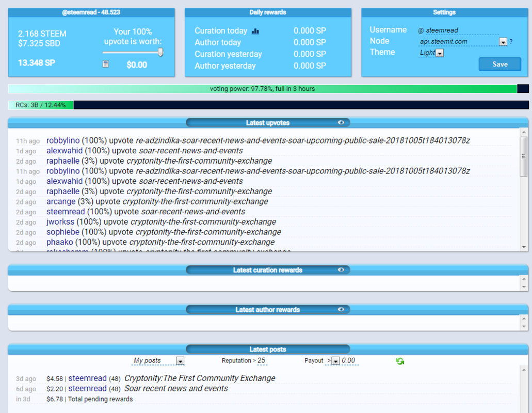Image resolution: width=532 pixels, height=413 pixels.
Task: Open sophiebe user link
Action: (63, 232)
